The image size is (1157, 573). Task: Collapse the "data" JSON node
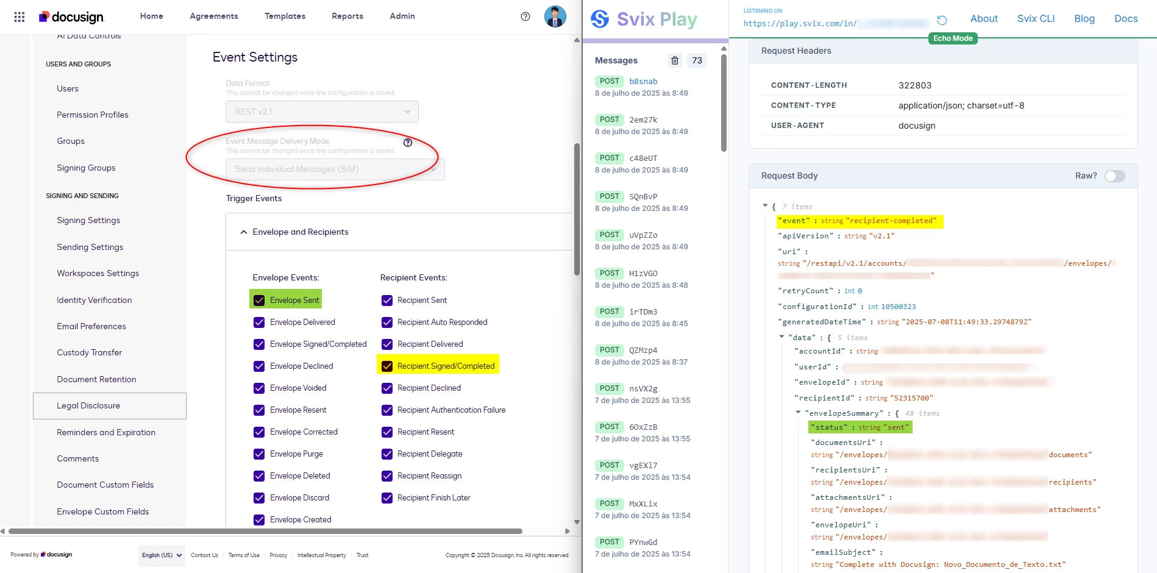(781, 336)
